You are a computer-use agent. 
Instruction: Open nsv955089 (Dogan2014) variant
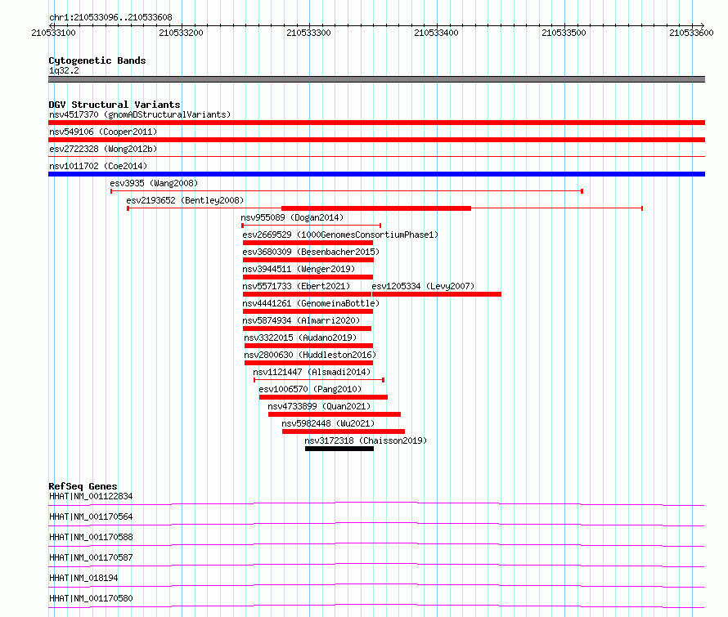(292, 217)
